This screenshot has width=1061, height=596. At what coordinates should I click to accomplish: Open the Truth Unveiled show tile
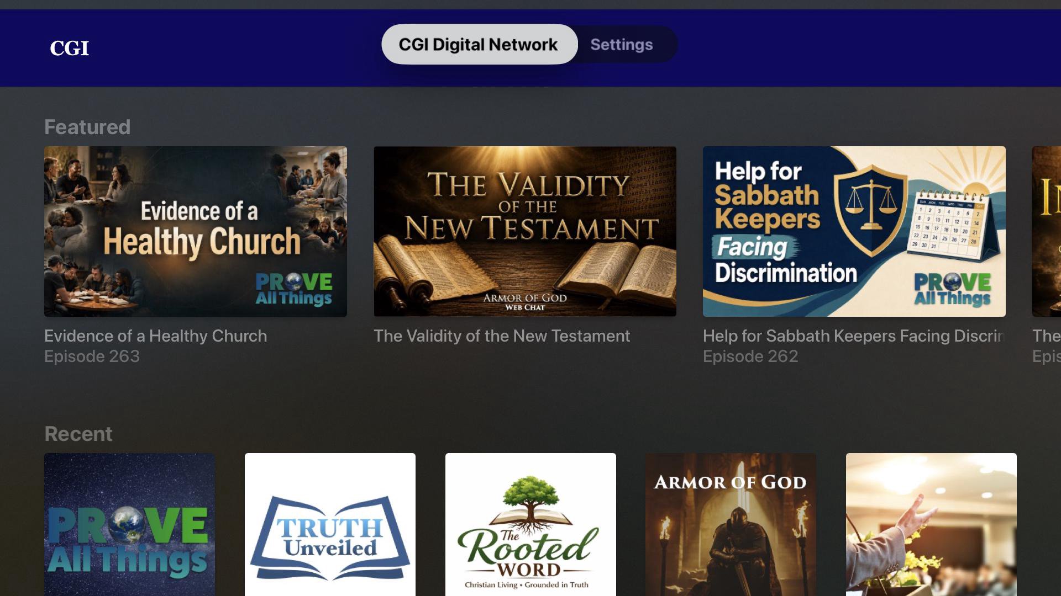330,524
